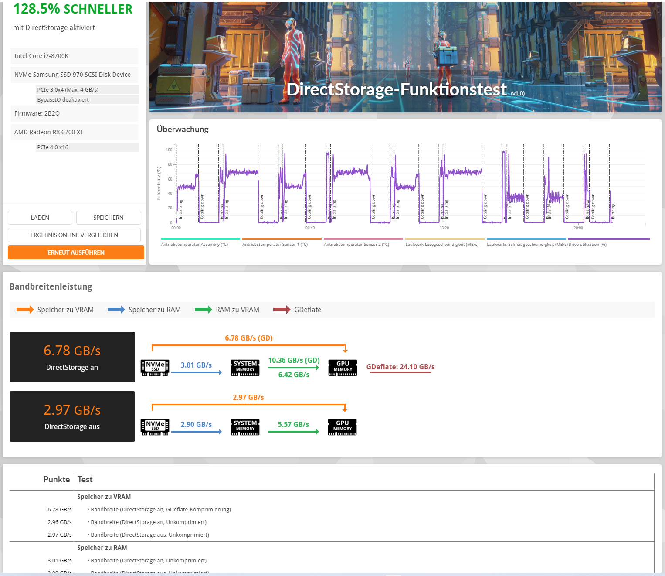Toggle Antriebstemperatur Sensor 1 legend swatch
Viewport: 665px width, 576px height.
pyautogui.click(x=282, y=239)
